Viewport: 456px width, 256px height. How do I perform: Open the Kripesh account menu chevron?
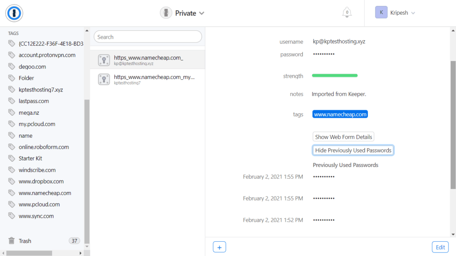[413, 12]
